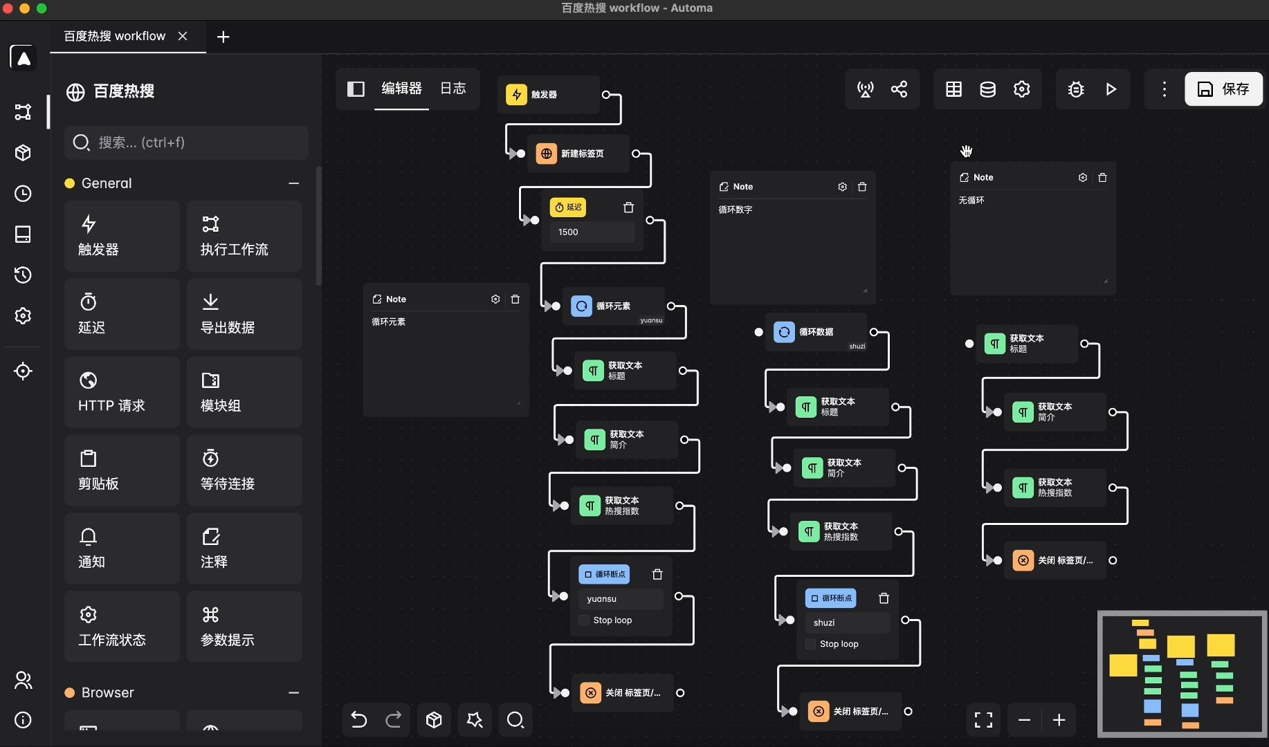Viewport: 1269px width, 747px height.
Task: Select the 工作流状态 block in palette
Action: click(122, 627)
